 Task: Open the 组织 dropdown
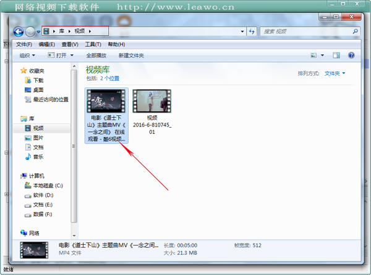[x=27, y=55]
